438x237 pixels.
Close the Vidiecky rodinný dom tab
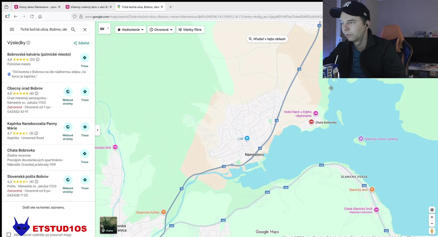pos(110,7)
